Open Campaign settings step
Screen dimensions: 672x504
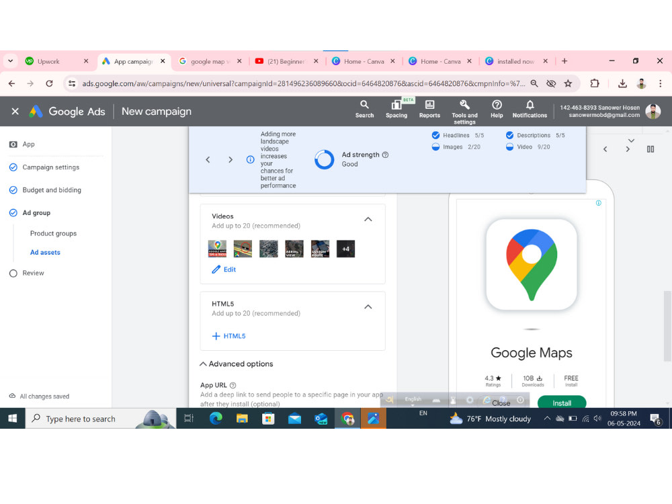pos(50,167)
